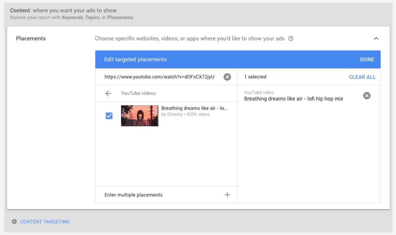
Task: Open help tooltip next to placements description
Action: [x=291, y=39]
